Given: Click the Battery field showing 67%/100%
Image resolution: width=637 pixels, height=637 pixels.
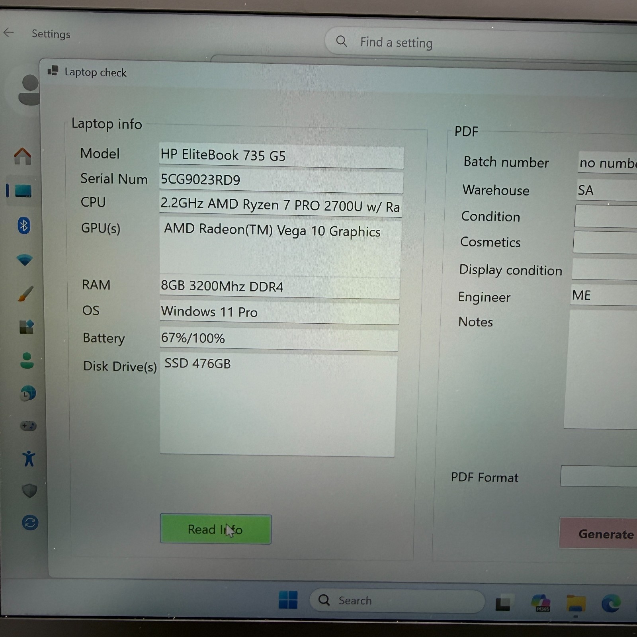Looking at the screenshot, I should 279,339.
